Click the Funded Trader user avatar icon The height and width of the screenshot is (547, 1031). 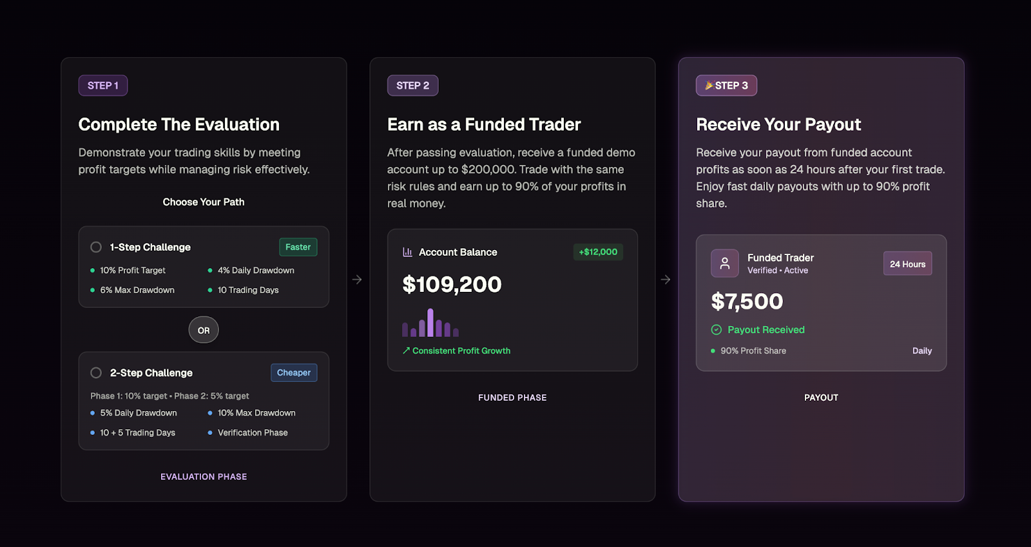[725, 264]
